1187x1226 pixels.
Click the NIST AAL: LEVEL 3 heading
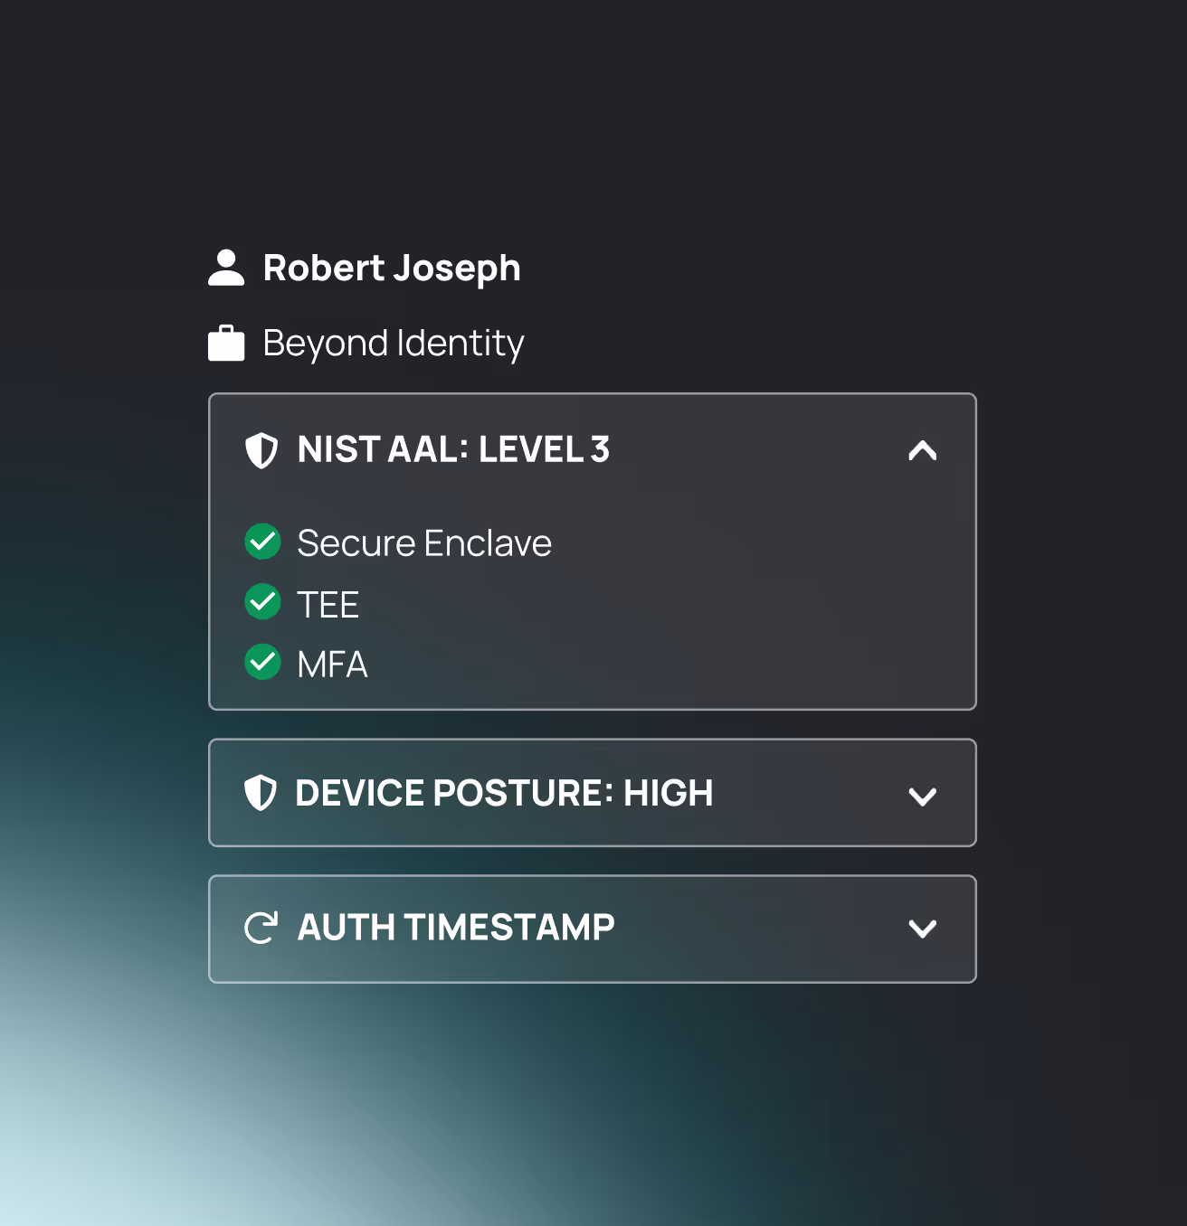[454, 450]
